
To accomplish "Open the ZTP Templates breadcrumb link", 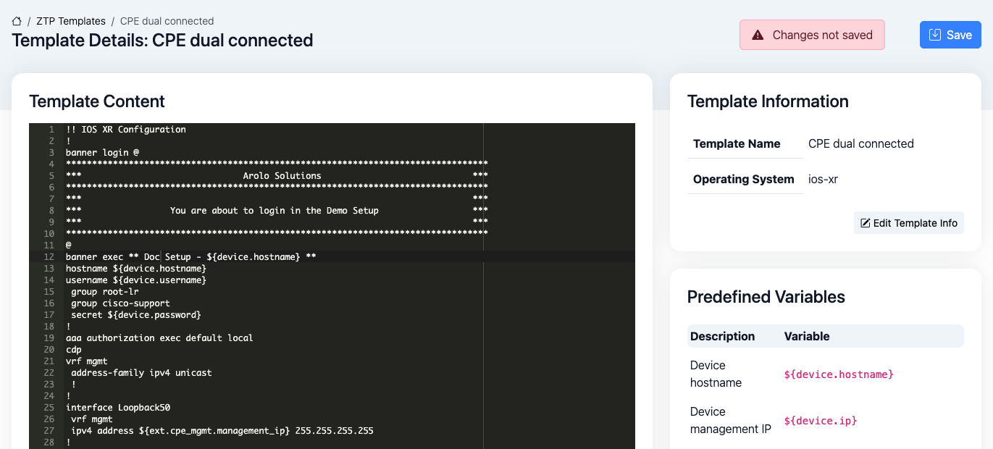I will pos(71,21).
